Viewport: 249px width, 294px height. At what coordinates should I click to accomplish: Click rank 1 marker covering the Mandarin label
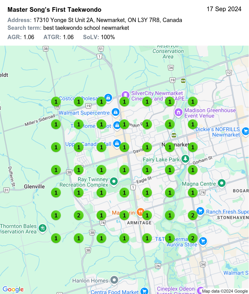124,215
